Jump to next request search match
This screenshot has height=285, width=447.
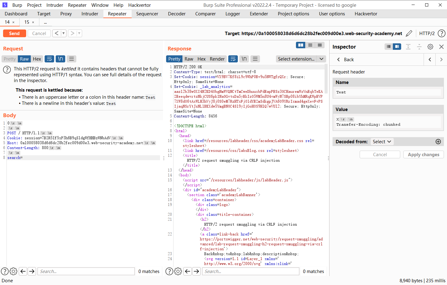coord(32,271)
